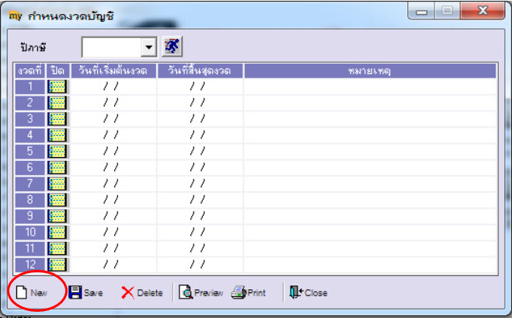The height and width of the screenshot is (318, 512).
Task: Click the remarks cell of period 2
Action: click(370, 103)
